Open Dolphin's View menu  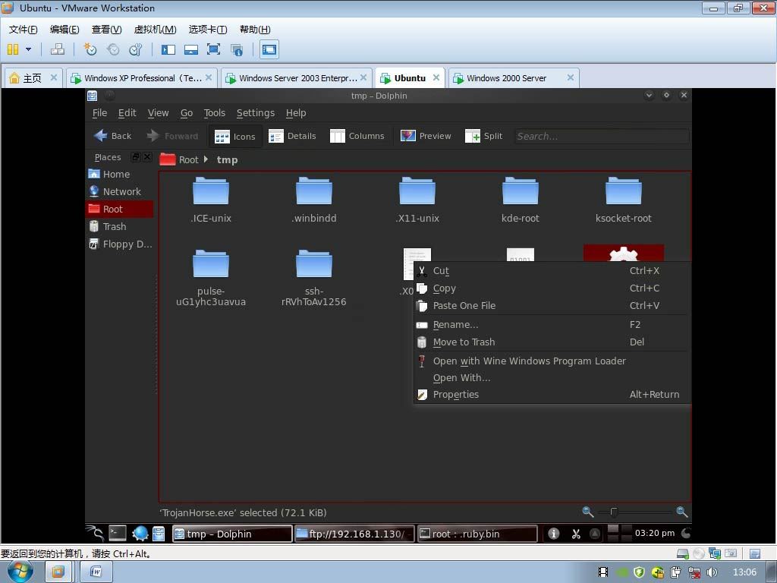[158, 113]
